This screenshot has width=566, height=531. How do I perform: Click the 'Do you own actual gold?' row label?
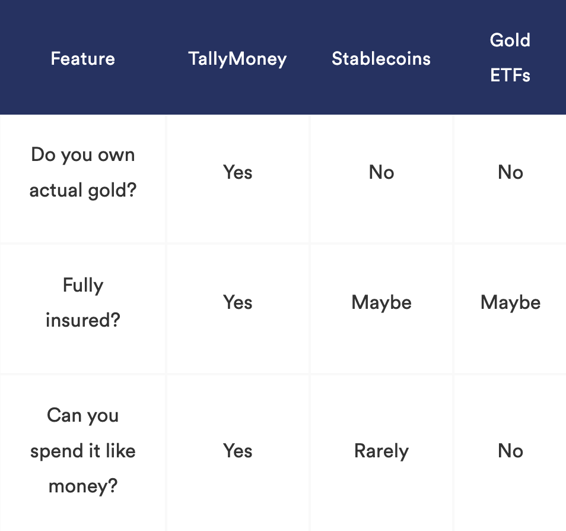point(83,172)
